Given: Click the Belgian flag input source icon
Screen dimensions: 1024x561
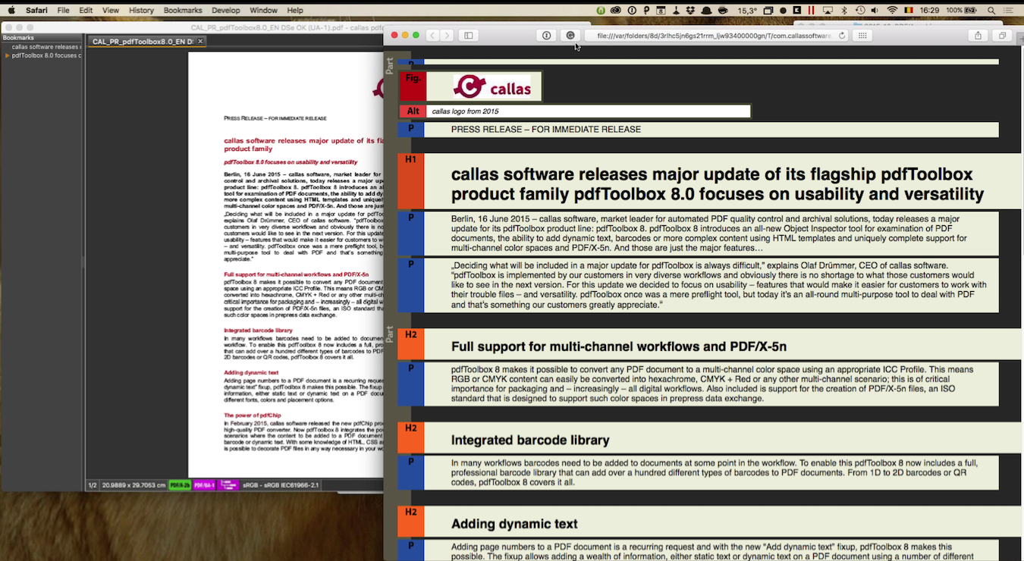Looking at the screenshot, I should [x=909, y=11].
